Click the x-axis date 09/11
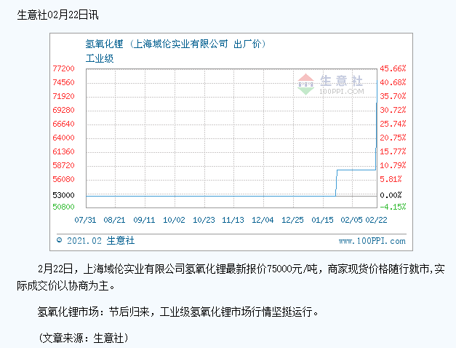Screen dimensions: 456x348 [144, 220]
